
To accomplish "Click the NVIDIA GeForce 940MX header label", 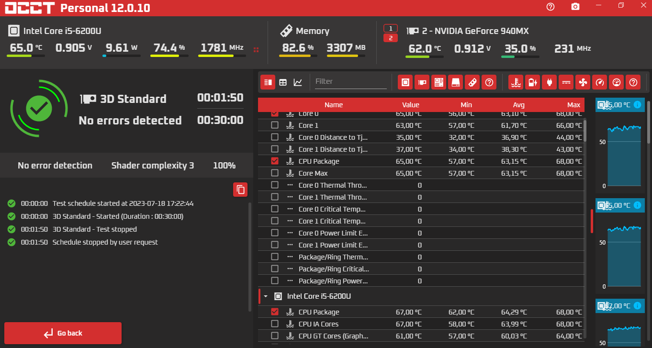I will pyautogui.click(x=475, y=31).
